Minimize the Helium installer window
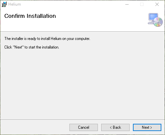The width and height of the screenshot is (165, 135). tap(127, 4)
